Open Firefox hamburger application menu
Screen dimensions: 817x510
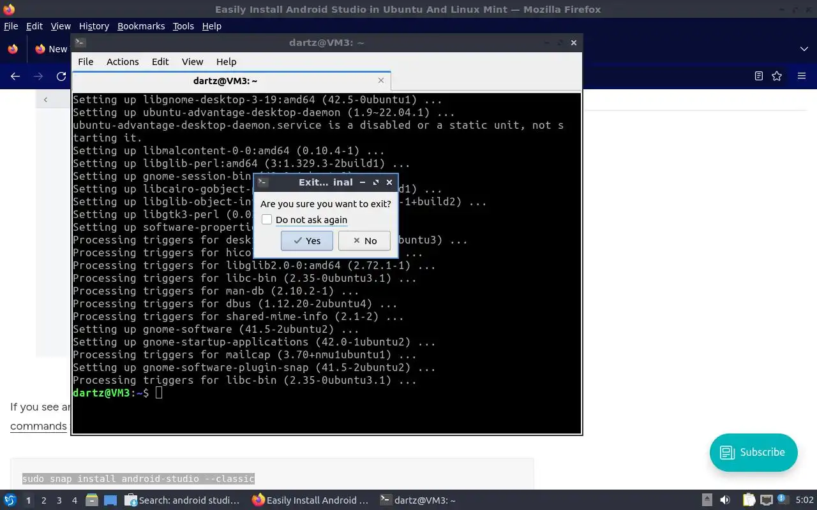coord(802,76)
